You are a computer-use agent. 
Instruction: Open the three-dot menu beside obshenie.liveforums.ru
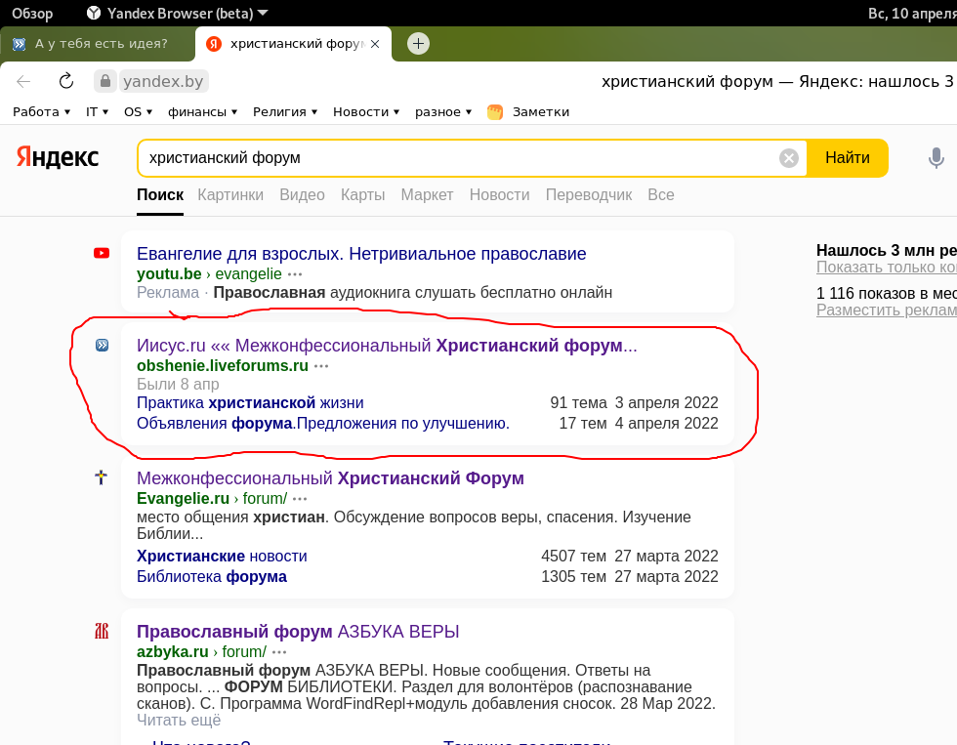coord(321,366)
